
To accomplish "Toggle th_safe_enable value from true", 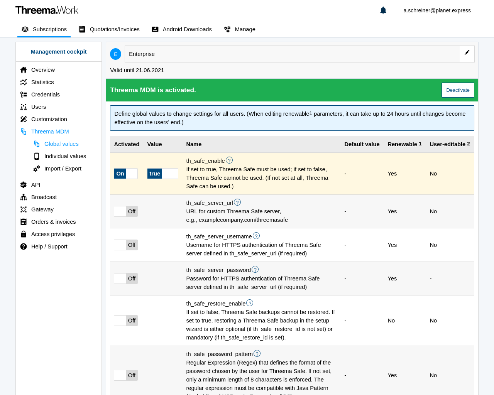I will click(162, 174).
